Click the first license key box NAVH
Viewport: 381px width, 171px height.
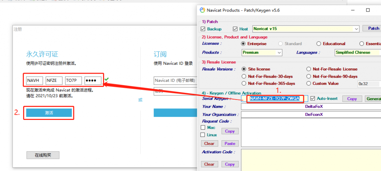pos(35,81)
